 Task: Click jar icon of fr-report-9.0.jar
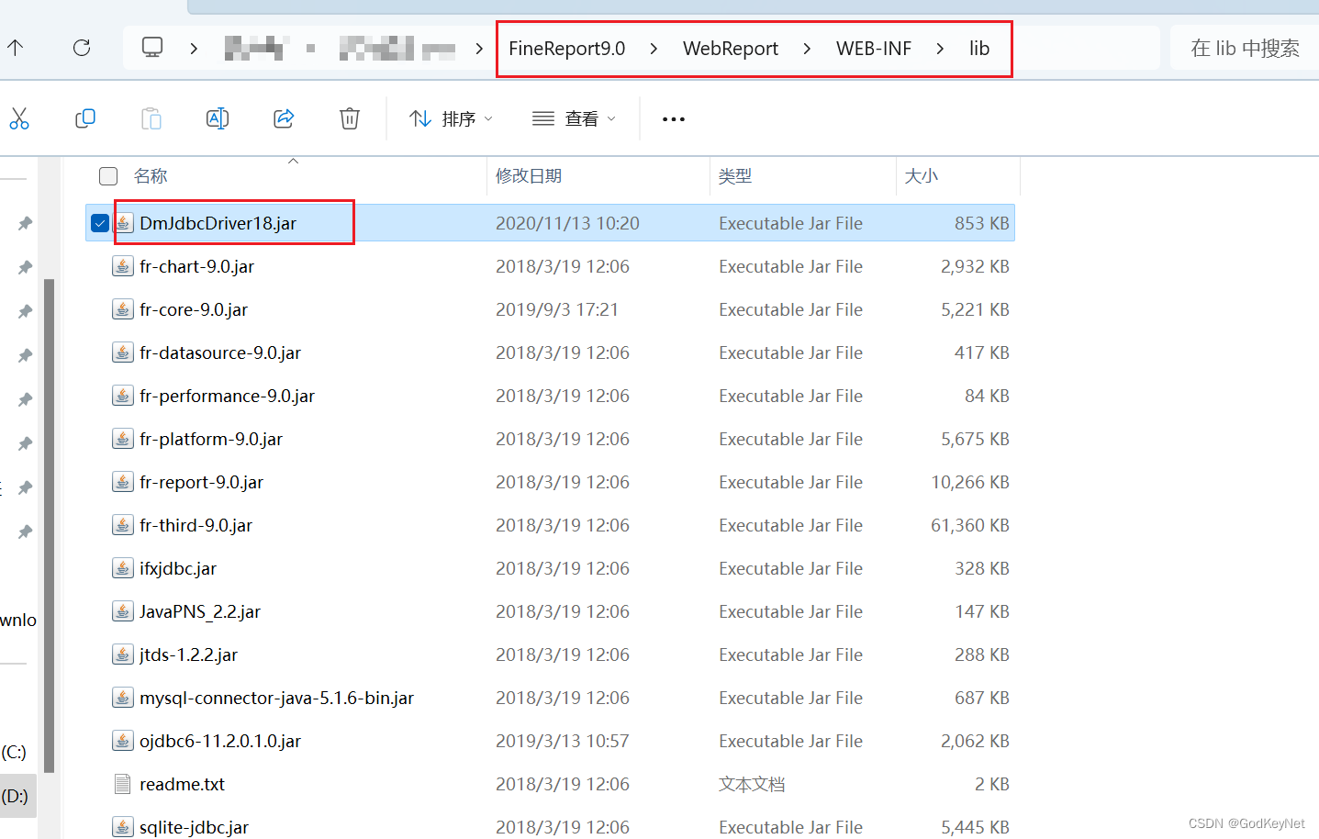(122, 482)
